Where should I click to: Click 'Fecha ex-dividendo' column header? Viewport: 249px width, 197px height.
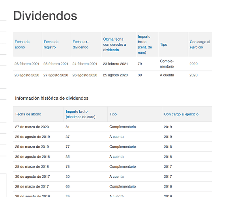82,45
